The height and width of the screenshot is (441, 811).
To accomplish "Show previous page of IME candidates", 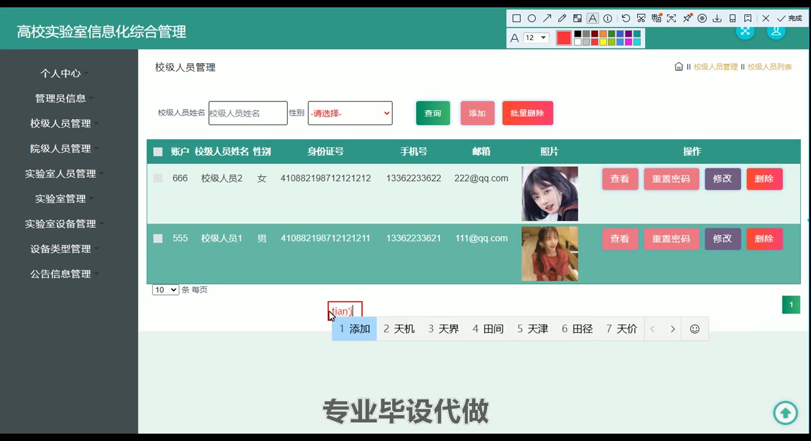I will pyautogui.click(x=653, y=329).
